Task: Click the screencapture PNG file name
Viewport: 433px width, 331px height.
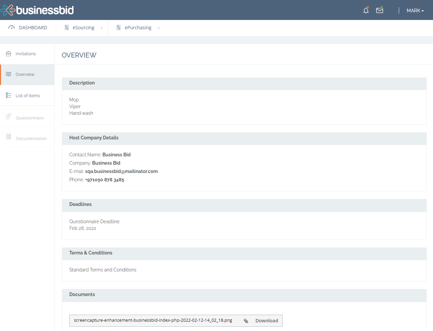Action: point(153,320)
